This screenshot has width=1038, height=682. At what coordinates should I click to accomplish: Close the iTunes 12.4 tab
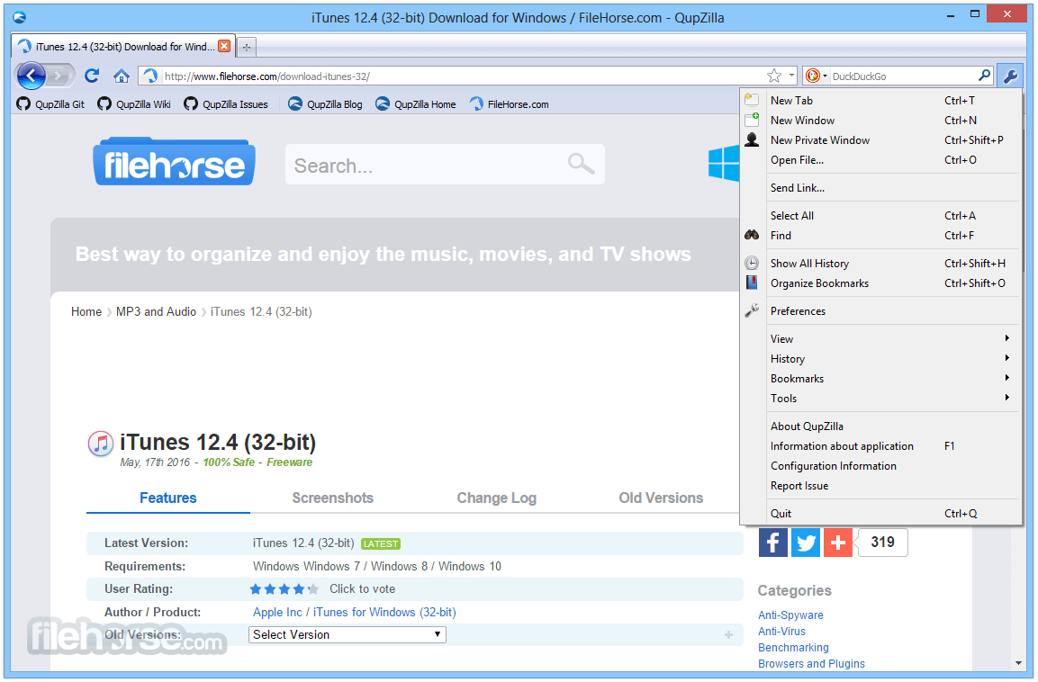tap(224, 46)
